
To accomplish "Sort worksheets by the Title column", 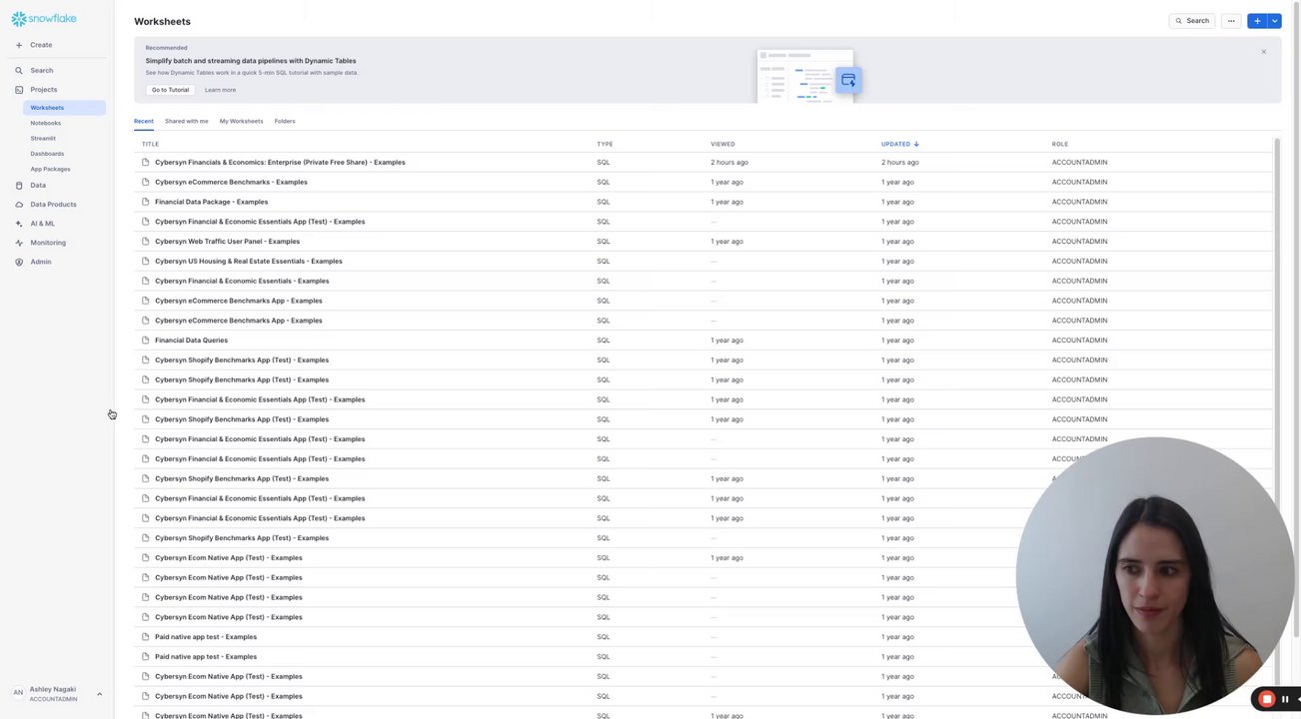I will (x=150, y=144).
